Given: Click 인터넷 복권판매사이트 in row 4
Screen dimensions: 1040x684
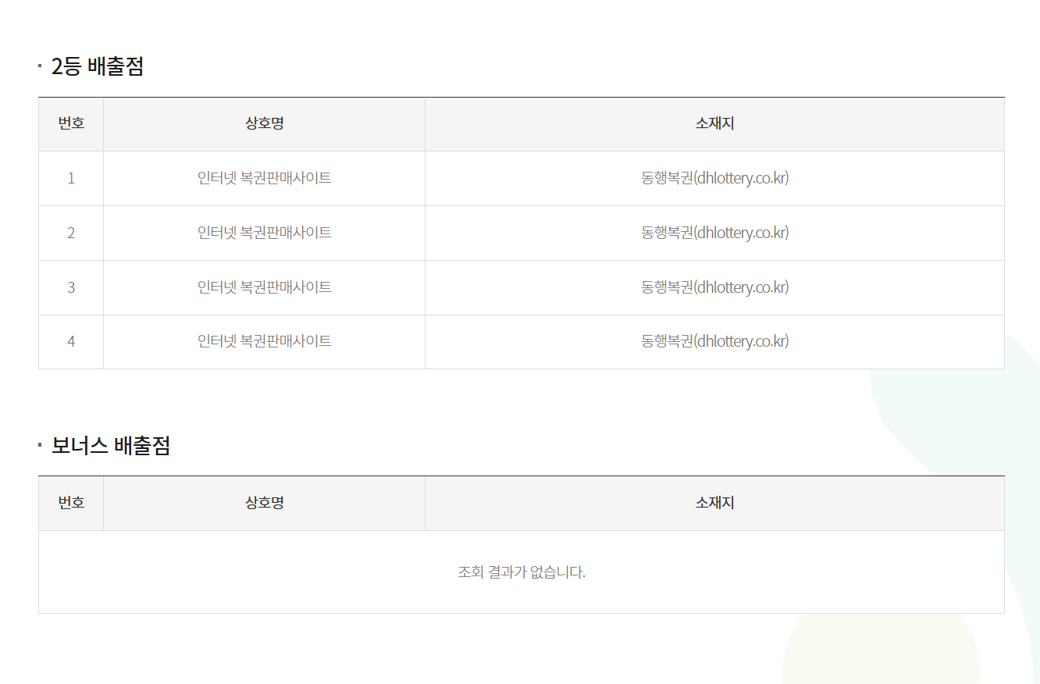Looking at the screenshot, I should click(x=265, y=341).
